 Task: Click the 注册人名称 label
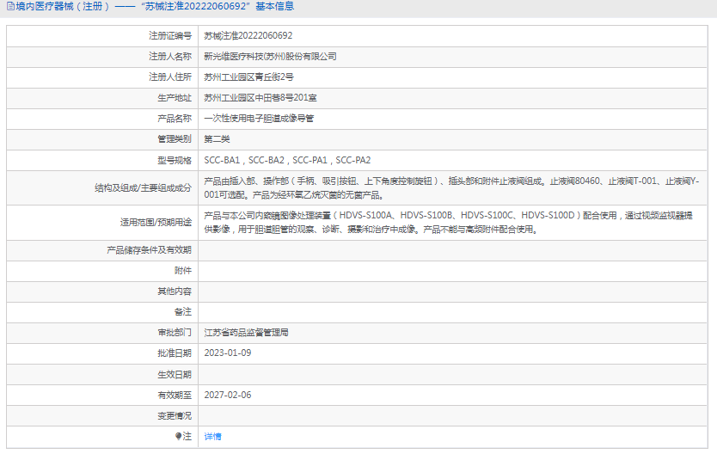pyautogui.click(x=170, y=56)
